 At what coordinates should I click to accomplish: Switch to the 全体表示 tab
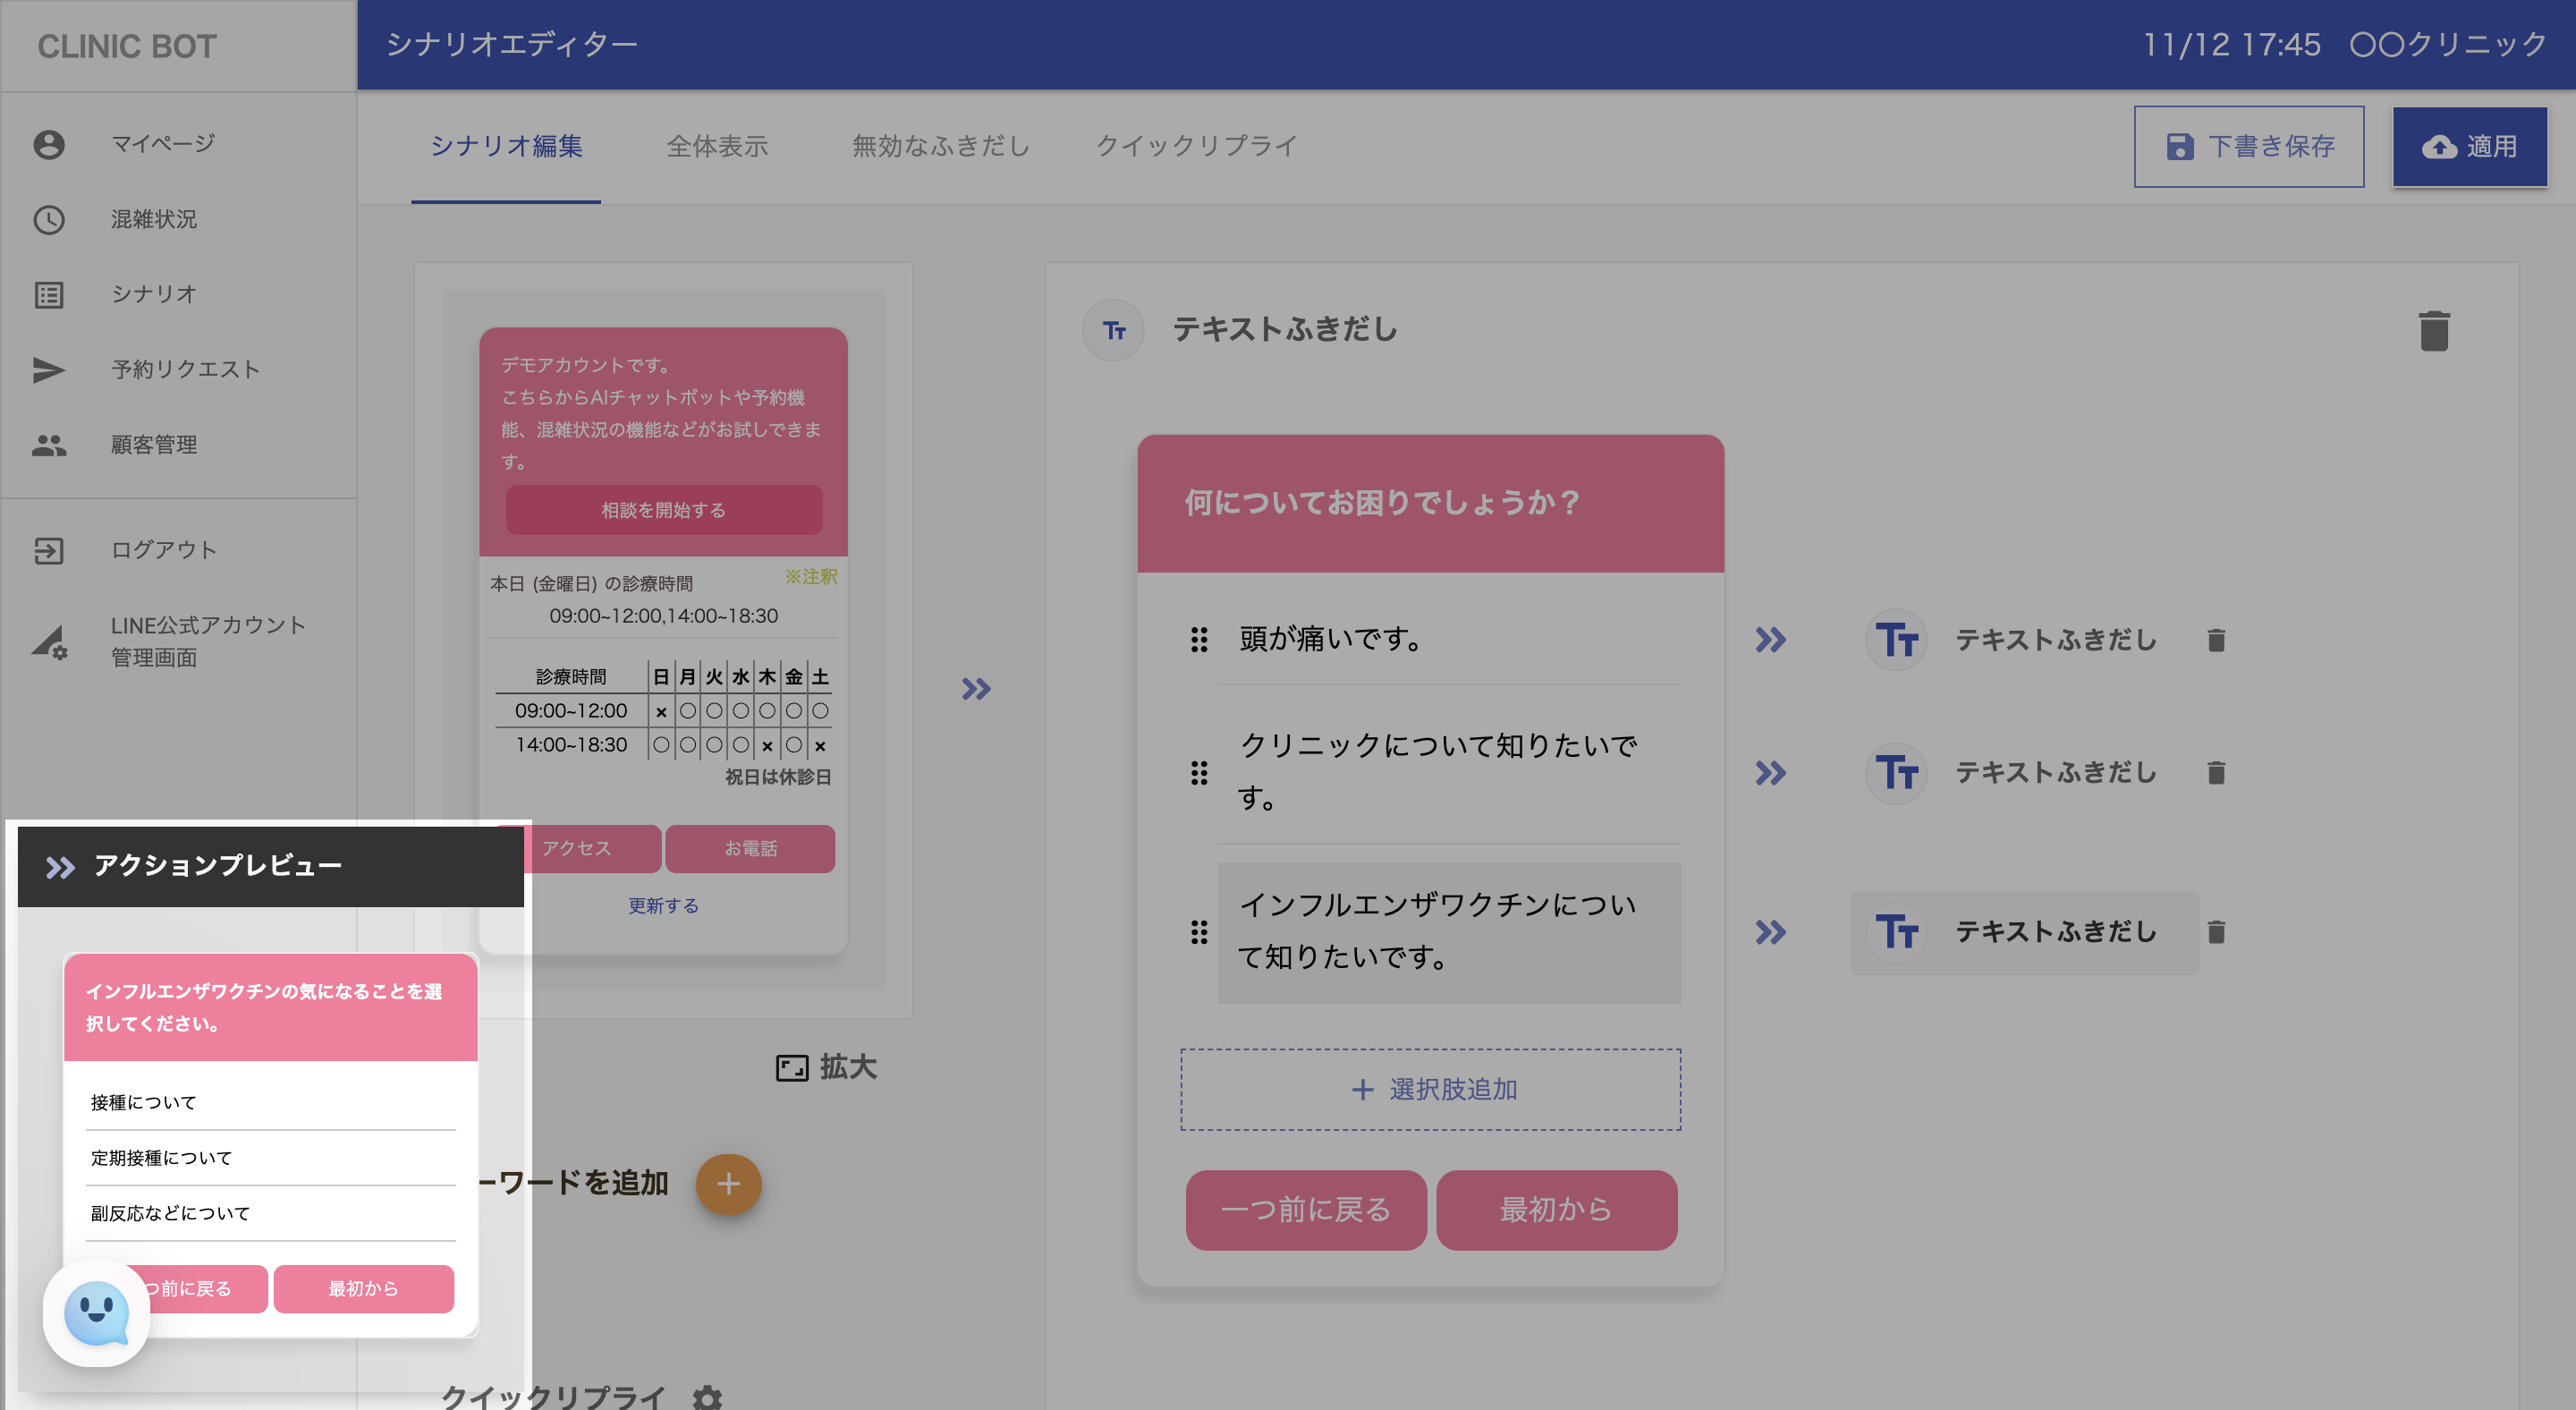pos(717,146)
